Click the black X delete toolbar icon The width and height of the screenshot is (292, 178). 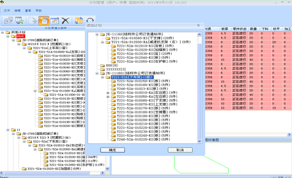pyautogui.click(x=65, y=20)
